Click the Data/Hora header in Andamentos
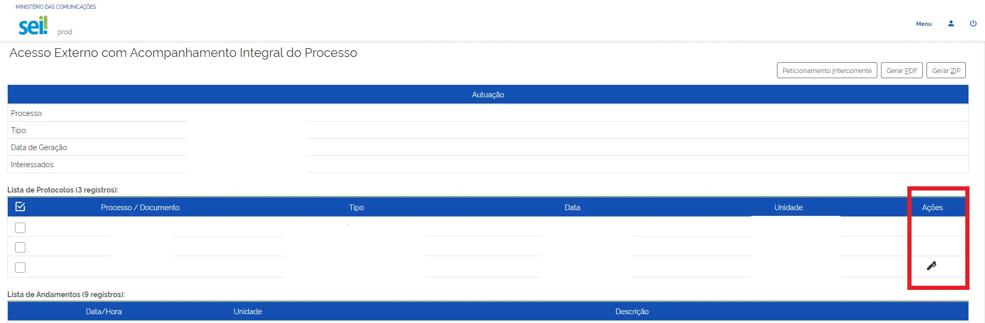The width and height of the screenshot is (985, 323). coord(104,312)
